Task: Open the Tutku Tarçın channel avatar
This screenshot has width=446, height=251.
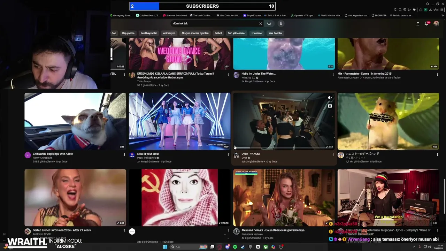Action: pyautogui.click(x=132, y=75)
